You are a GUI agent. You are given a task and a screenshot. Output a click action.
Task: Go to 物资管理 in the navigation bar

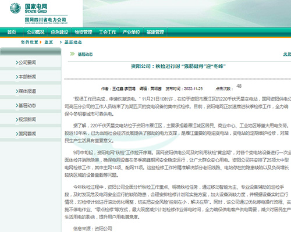pos(83,32)
